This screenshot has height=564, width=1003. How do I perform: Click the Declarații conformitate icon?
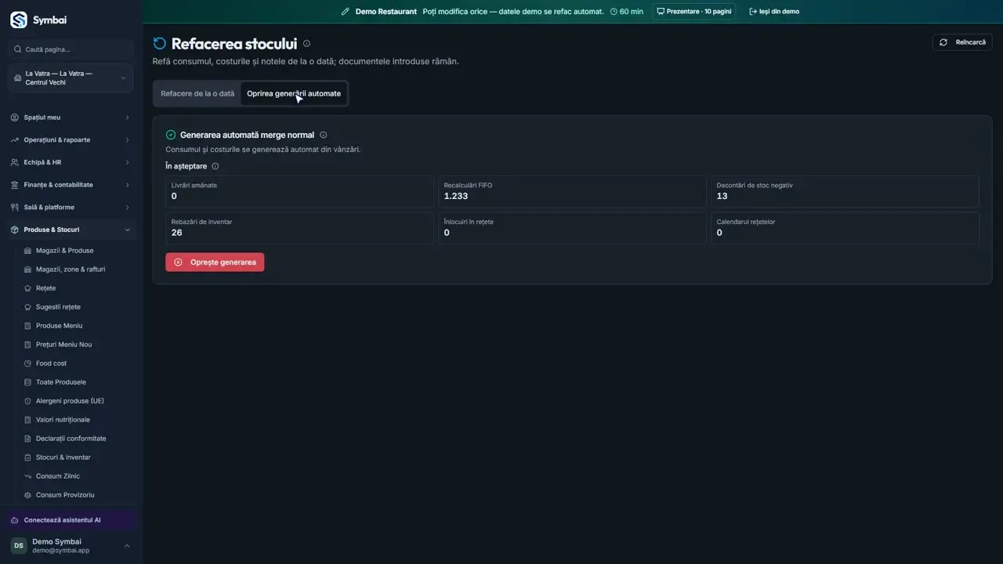28,439
